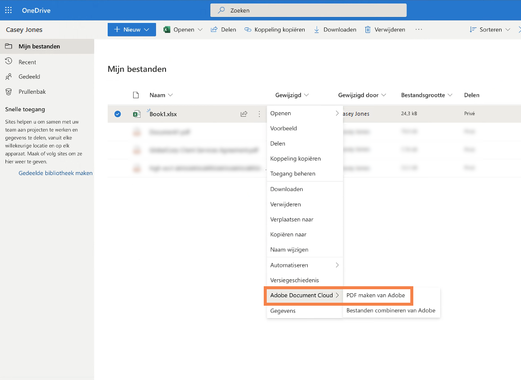Expand the Openen submenu arrow in context menu
This screenshot has width=521, height=380.
[x=337, y=113]
